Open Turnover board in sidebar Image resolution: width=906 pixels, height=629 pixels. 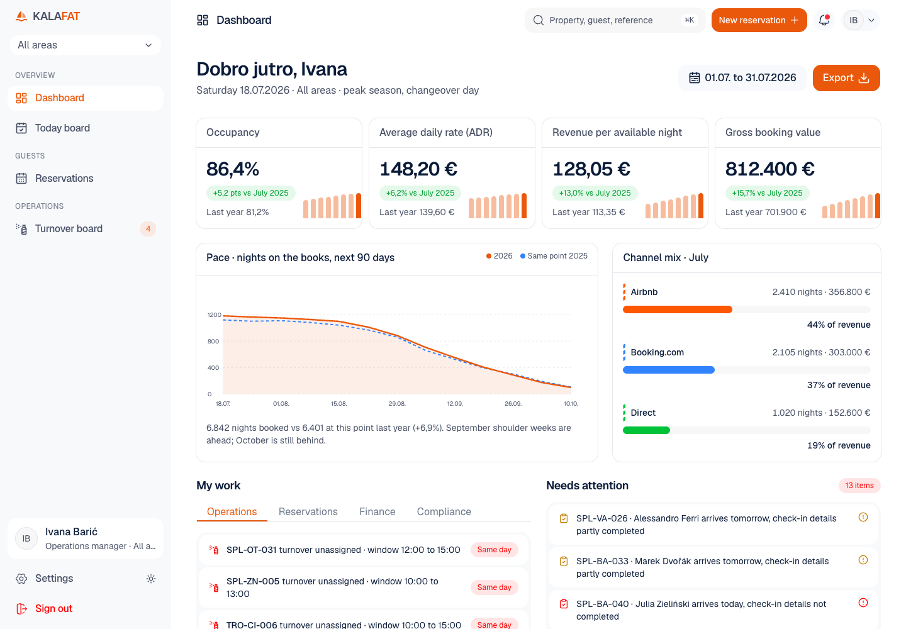[86, 229]
